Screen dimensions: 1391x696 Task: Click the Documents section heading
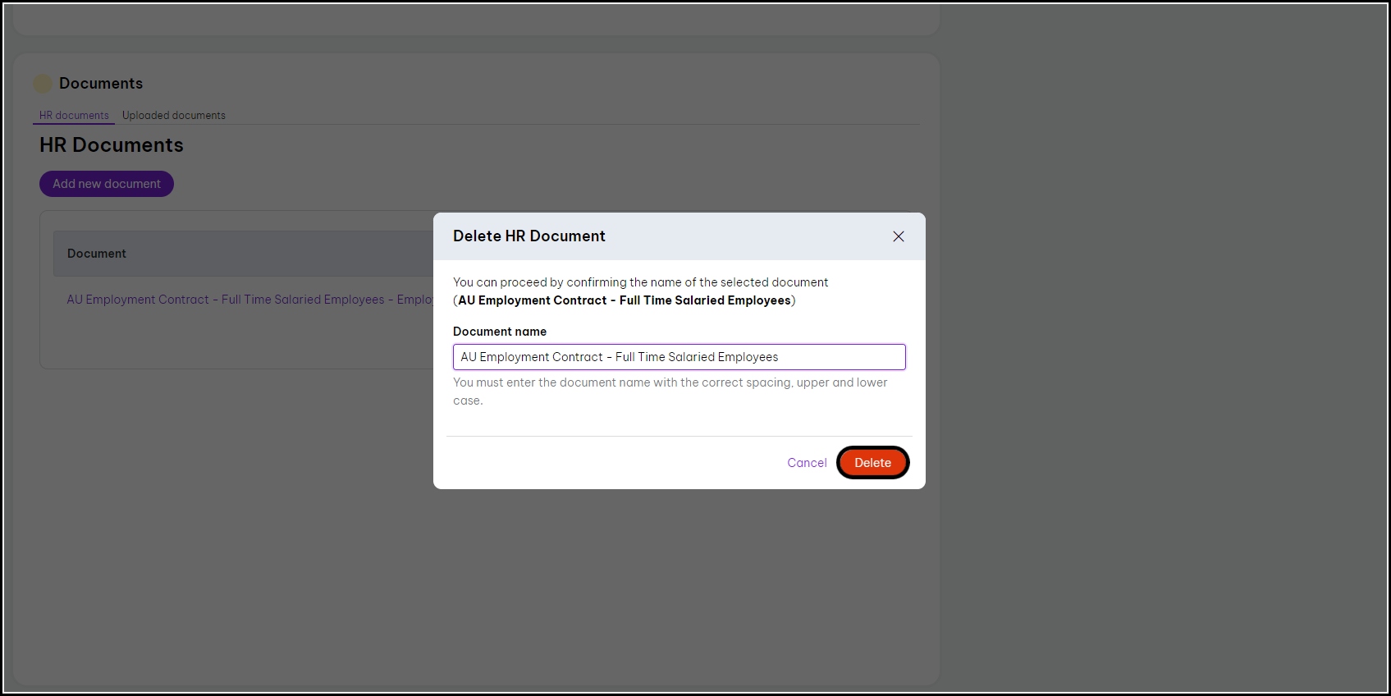coord(101,84)
